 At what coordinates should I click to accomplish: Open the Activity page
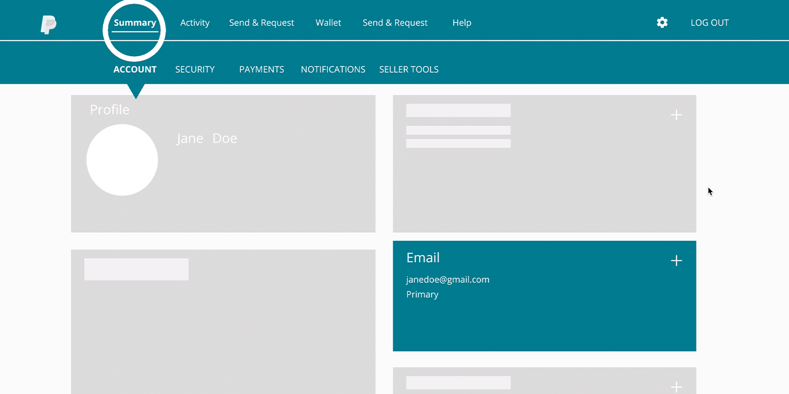[x=195, y=23]
